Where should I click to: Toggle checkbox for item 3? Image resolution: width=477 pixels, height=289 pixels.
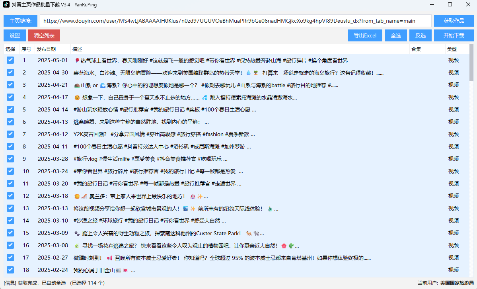click(10, 85)
